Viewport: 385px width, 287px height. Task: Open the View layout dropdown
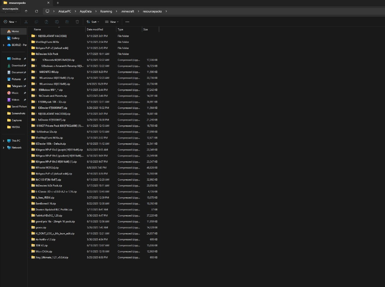click(x=112, y=22)
